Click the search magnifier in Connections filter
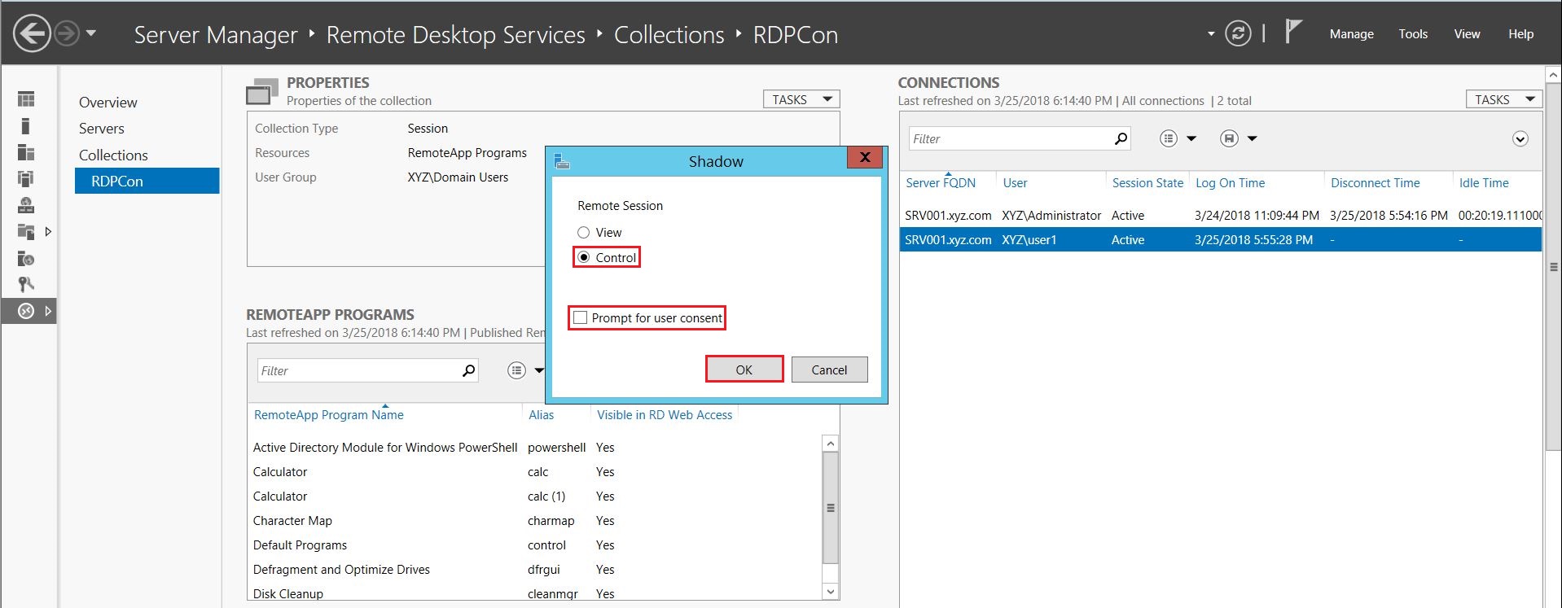Image resolution: width=1562 pixels, height=608 pixels. point(1121,138)
